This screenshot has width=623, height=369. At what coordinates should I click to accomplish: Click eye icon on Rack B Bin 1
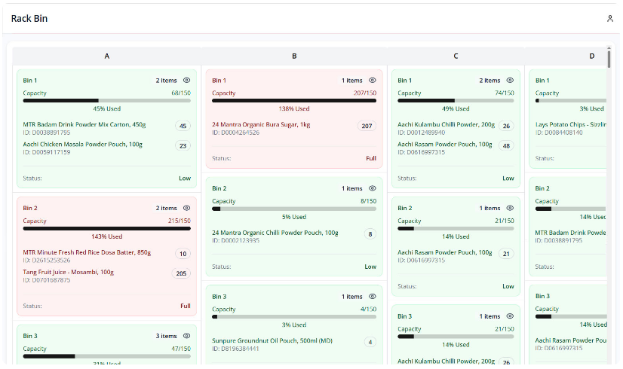pyautogui.click(x=372, y=80)
